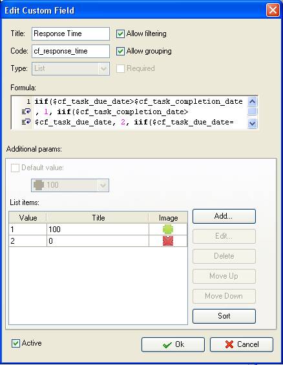Click the green plus image in row 1
Viewport: 283px width, 365px height.
point(168,230)
